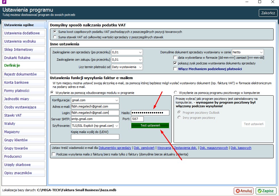Expand 'Licz termin płatności od' dropdown
The width and height of the screenshot is (279, 196).
click(x=140, y=67)
